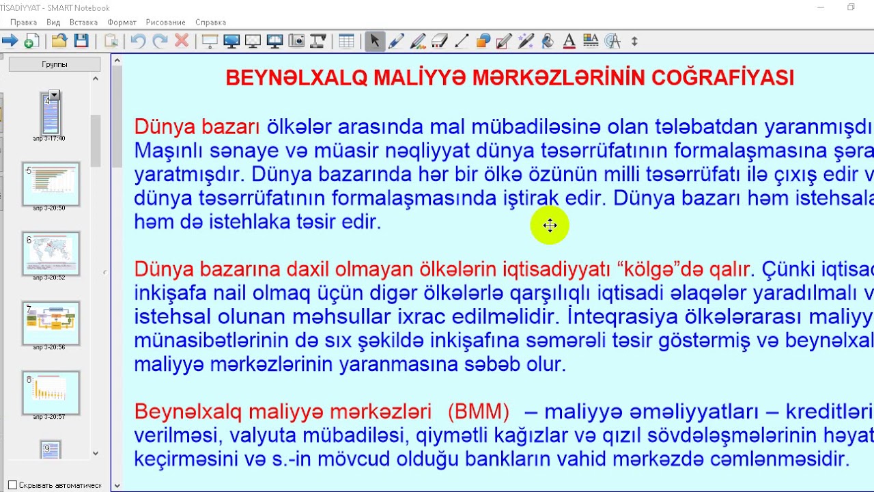
Task: Insert a table from the toolbar
Action: pyautogui.click(x=347, y=41)
